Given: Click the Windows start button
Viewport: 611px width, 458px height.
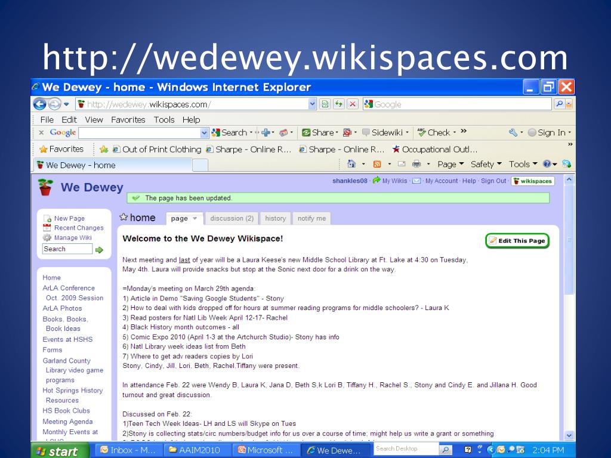Looking at the screenshot, I should [x=60, y=451].
